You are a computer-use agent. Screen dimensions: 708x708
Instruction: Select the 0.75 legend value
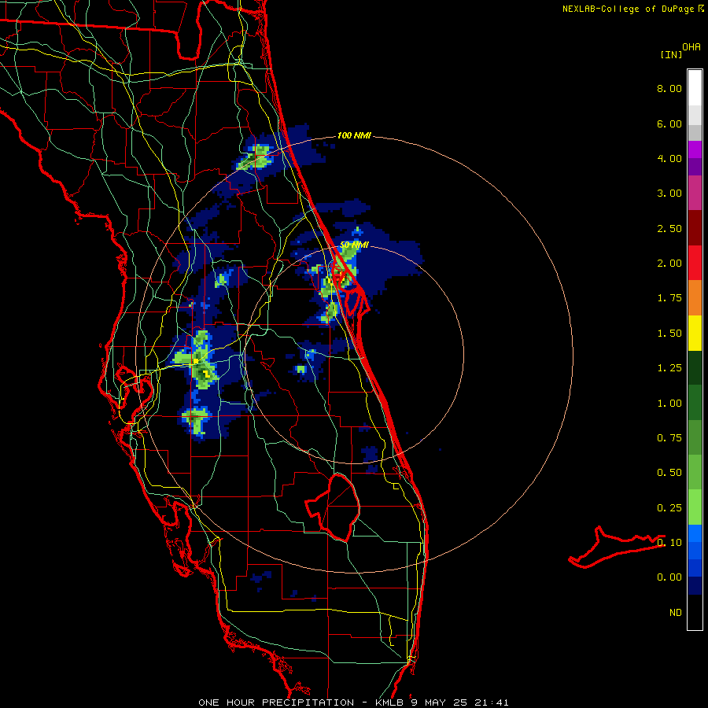pyautogui.click(x=669, y=438)
